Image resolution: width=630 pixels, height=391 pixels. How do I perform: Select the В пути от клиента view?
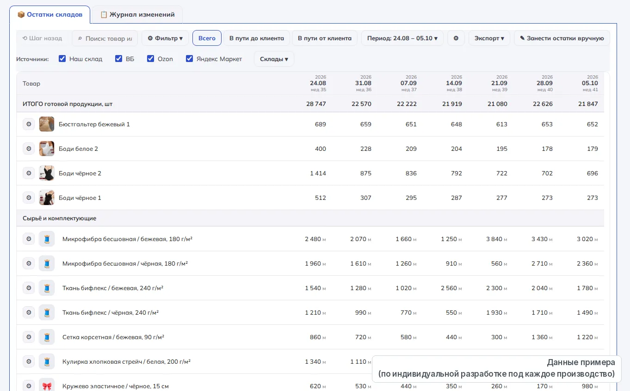point(325,38)
